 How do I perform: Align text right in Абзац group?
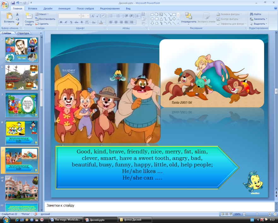pyautogui.click(x=121, y=22)
